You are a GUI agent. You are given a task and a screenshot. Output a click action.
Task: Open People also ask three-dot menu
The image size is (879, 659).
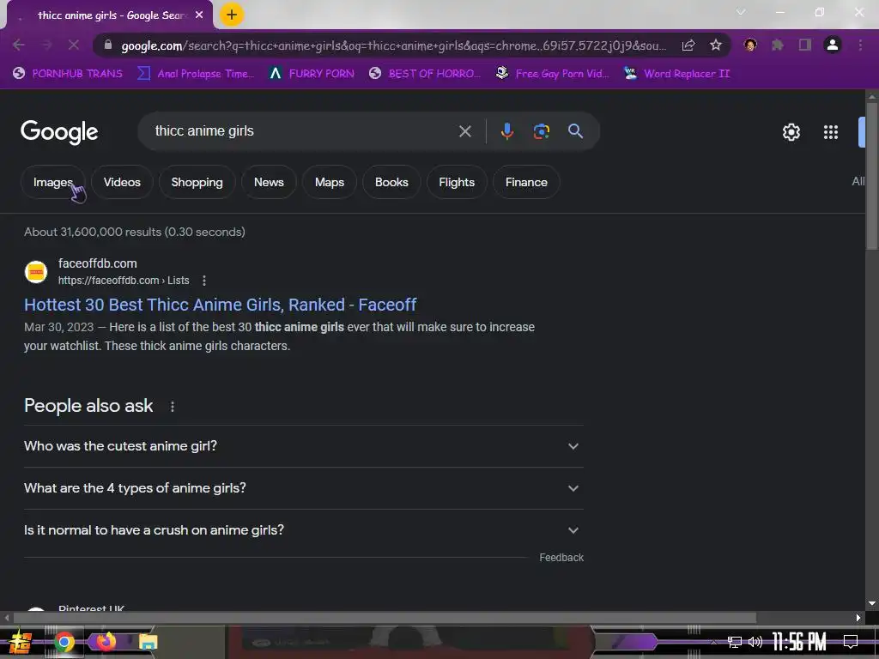172,406
